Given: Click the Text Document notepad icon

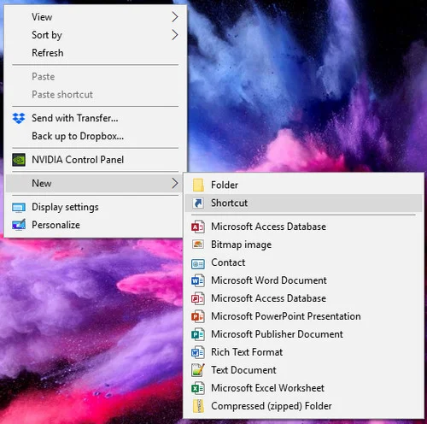Looking at the screenshot, I should click(198, 370).
